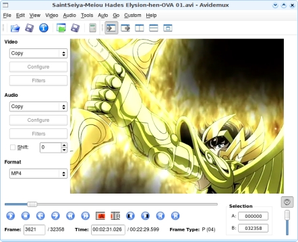Go to last frame button

point(175,216)
